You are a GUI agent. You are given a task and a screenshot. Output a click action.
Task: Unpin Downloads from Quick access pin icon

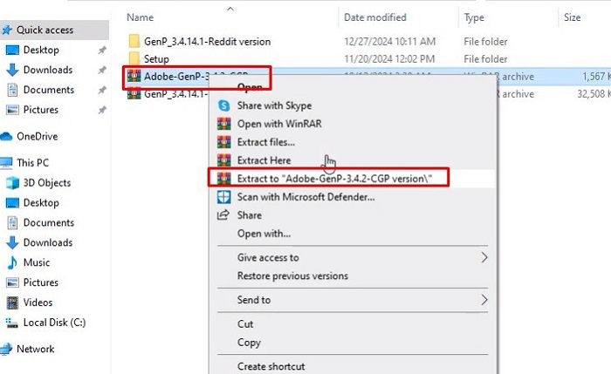[102, 70]
